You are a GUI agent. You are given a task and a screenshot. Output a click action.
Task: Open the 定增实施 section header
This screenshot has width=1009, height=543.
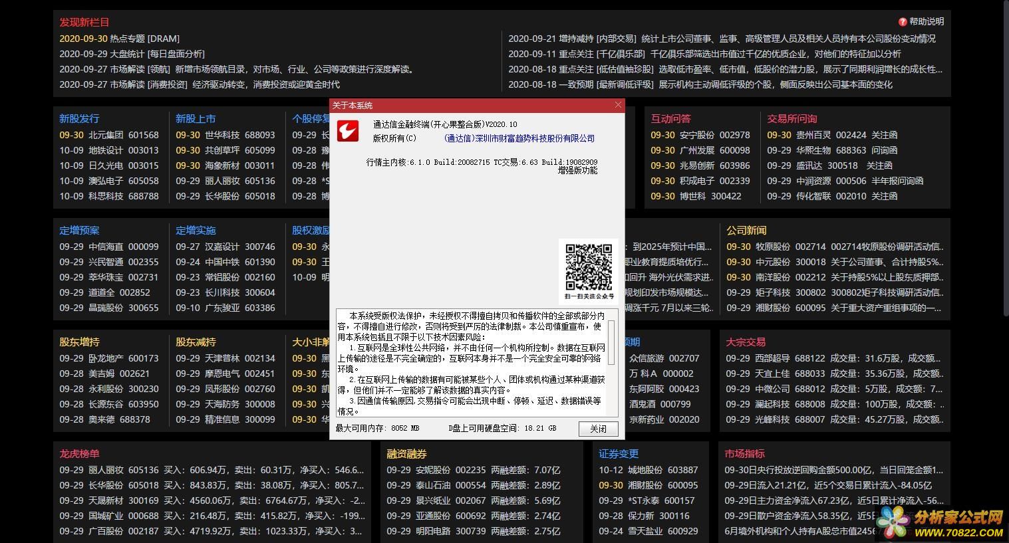(x=196, y=230)
